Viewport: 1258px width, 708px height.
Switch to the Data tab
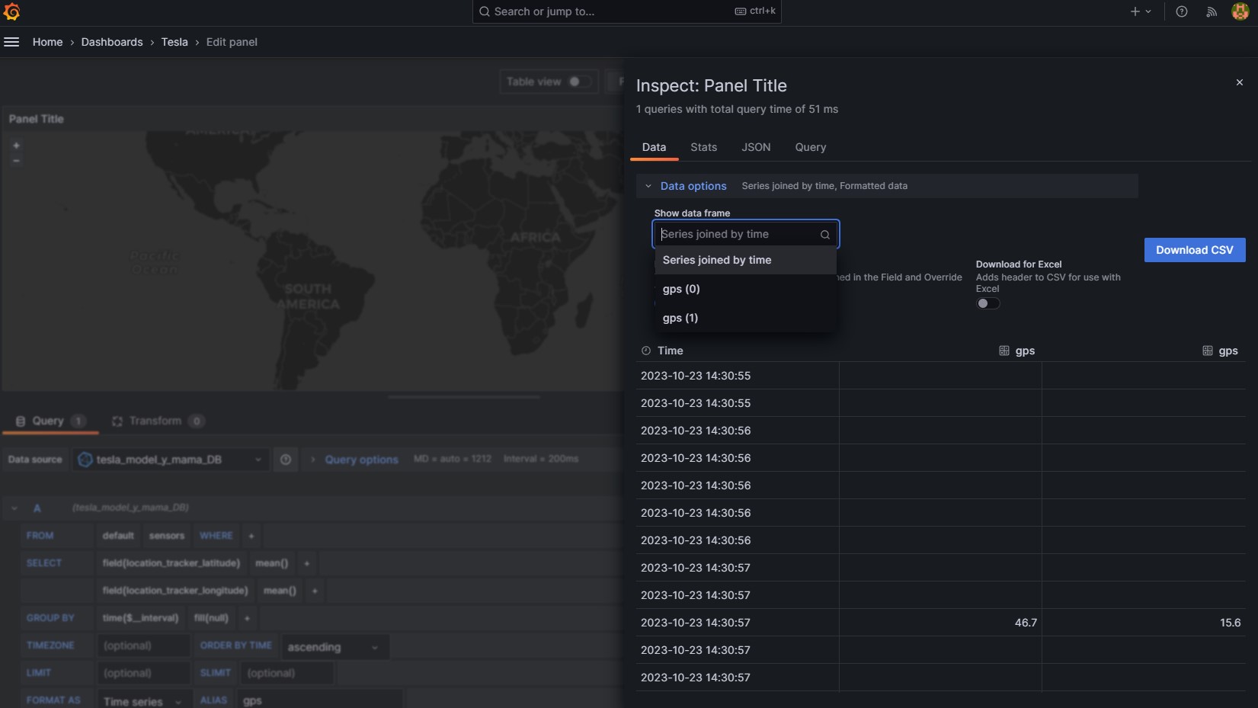tap(654, 147)
